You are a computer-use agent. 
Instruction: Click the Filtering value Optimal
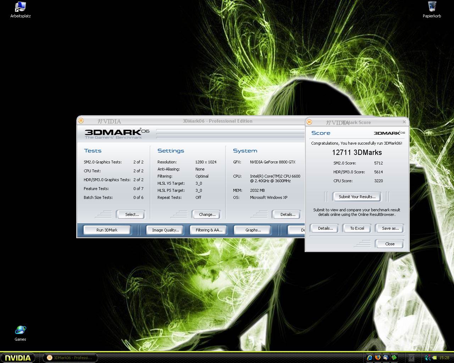click(202, 176)
